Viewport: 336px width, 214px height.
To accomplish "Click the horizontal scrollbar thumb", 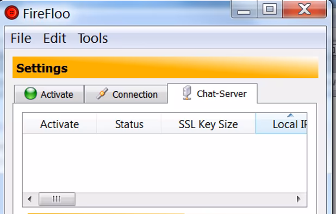I will [57, 199].
